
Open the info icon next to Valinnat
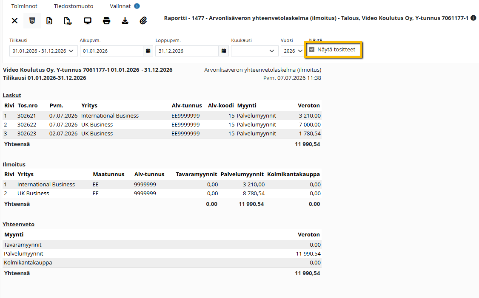[x=137, y=6]
